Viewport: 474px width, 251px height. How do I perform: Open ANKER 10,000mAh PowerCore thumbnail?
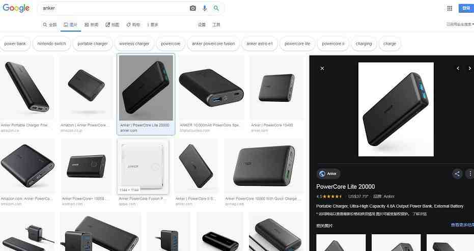[x=211, y=88]
